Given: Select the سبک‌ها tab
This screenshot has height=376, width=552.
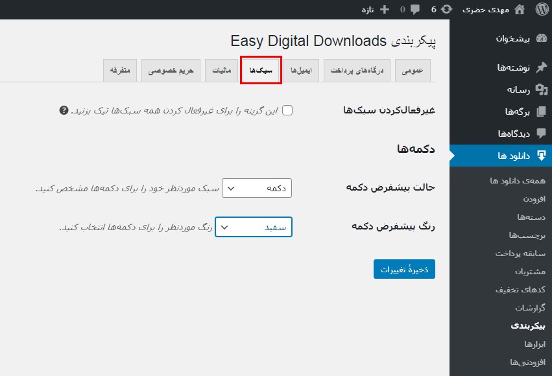Looking at the screenshot, I should (x=261, y=71).
